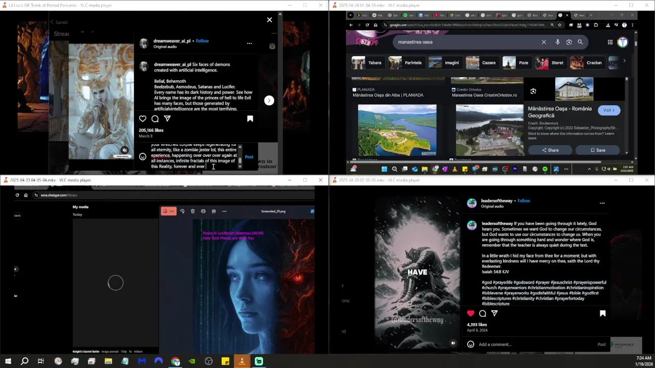The width and height of the screenshot is (655, 368).
Task: Open the Google account avatar
Action: (x=623, y=42)
